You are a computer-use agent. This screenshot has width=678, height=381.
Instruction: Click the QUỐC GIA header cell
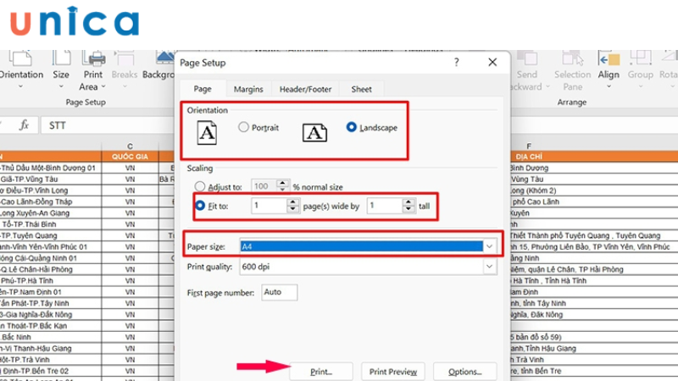coord(130,157)
